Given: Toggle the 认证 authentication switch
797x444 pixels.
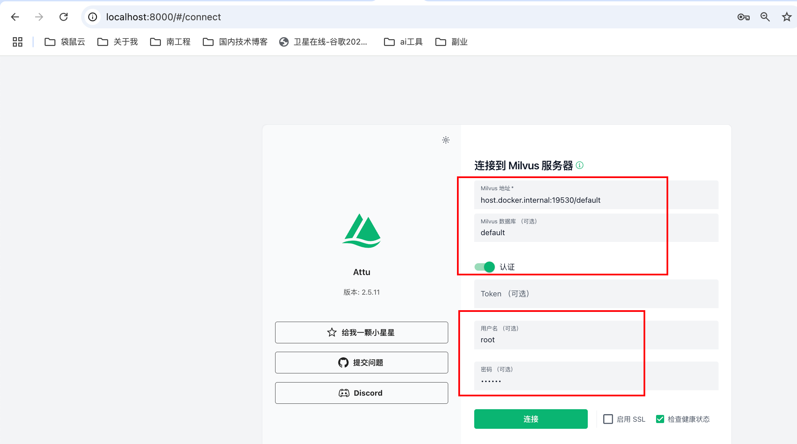Looking at the screenshot, I should pos(485,267).
